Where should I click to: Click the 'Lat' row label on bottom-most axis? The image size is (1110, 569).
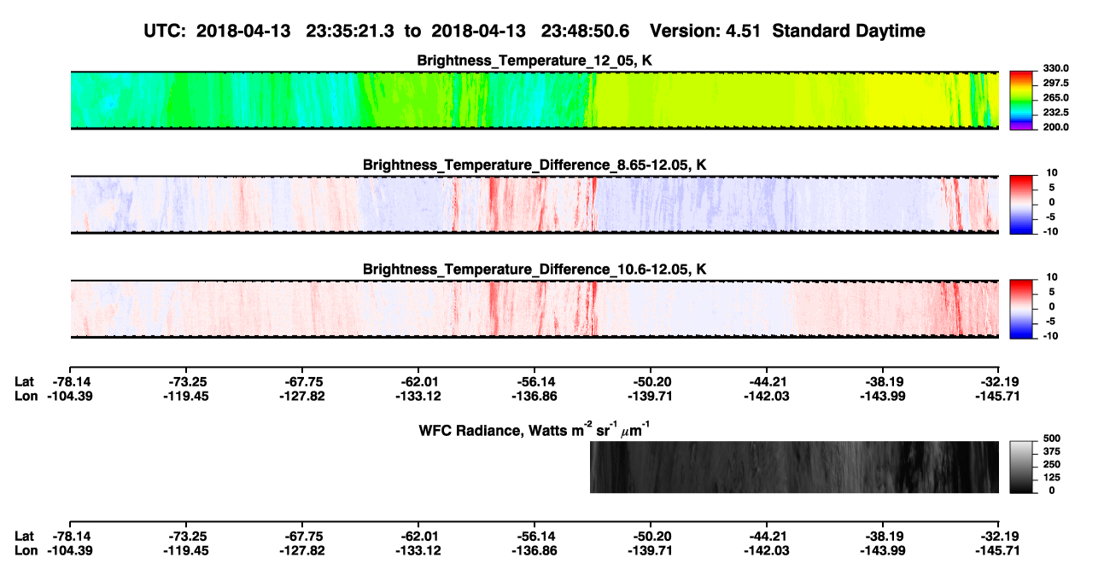pyautogui.click(x=25, y=536)
